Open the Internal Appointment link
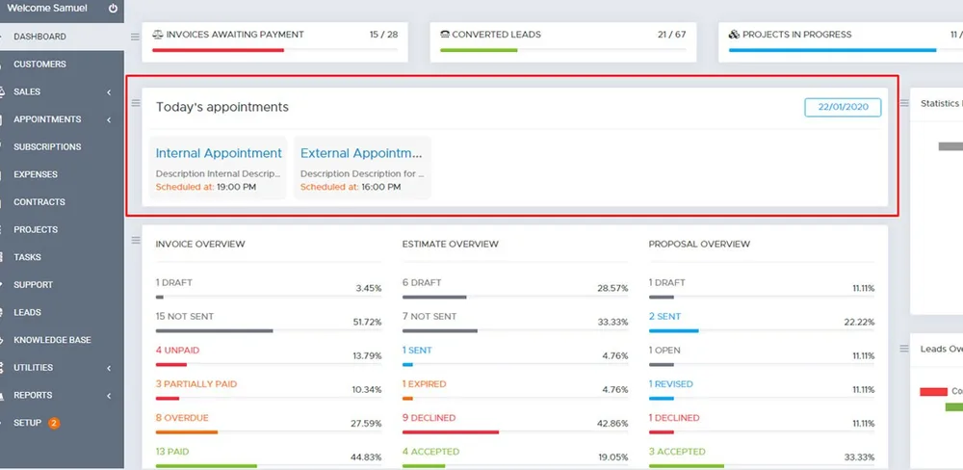963x470 pixels. coord(219,153)
